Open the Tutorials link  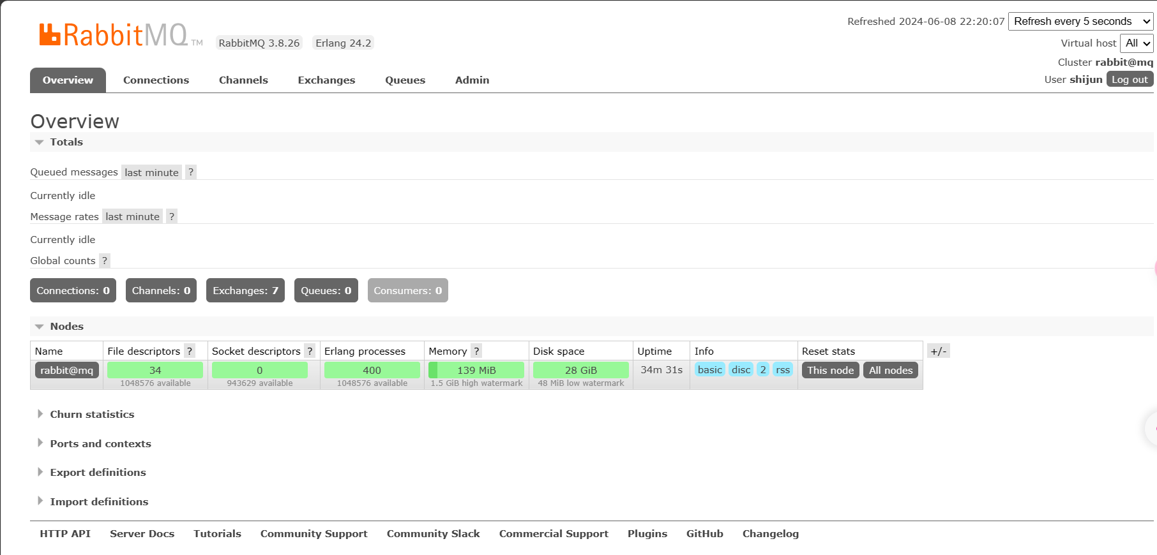[217, 533]
